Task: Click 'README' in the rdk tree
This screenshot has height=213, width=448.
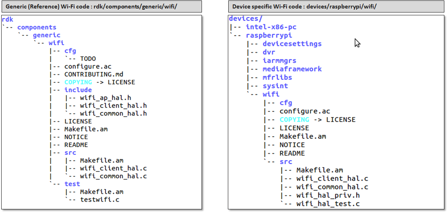Action: pos(76,145)
